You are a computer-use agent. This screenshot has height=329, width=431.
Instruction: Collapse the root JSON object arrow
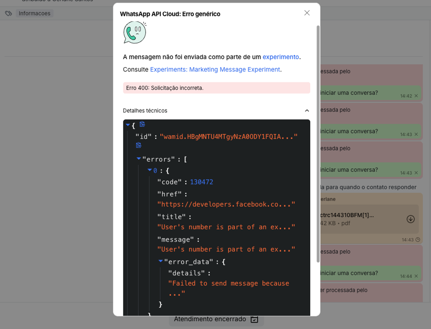(x=128, y=125)
